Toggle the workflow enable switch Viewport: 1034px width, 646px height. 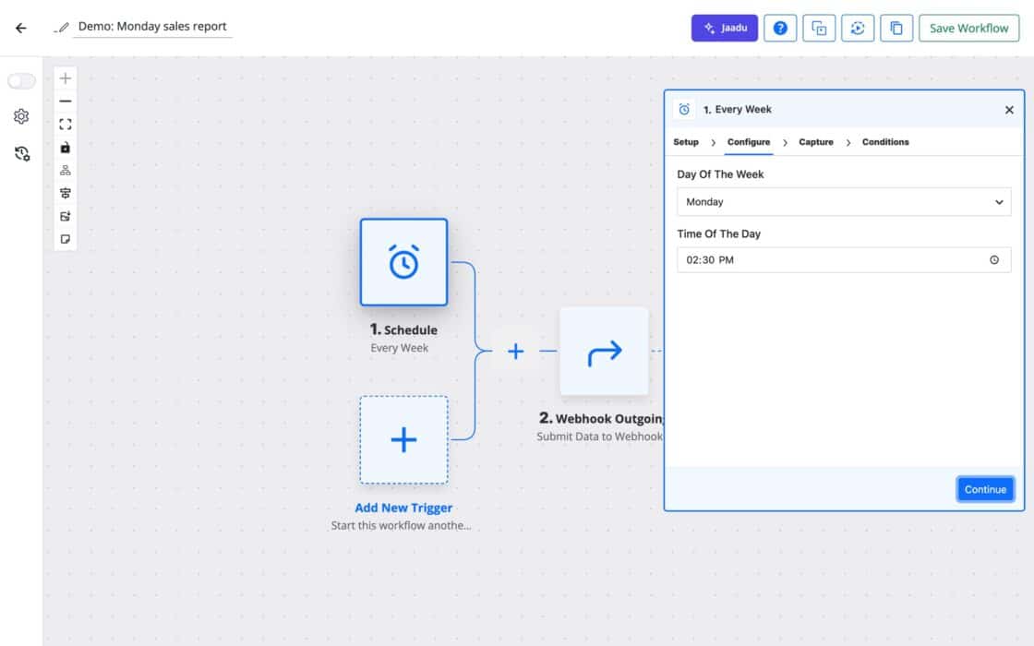[21, 80]
